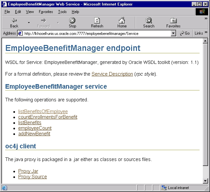Click the Windows logo throbber icon

coord(202,12)
